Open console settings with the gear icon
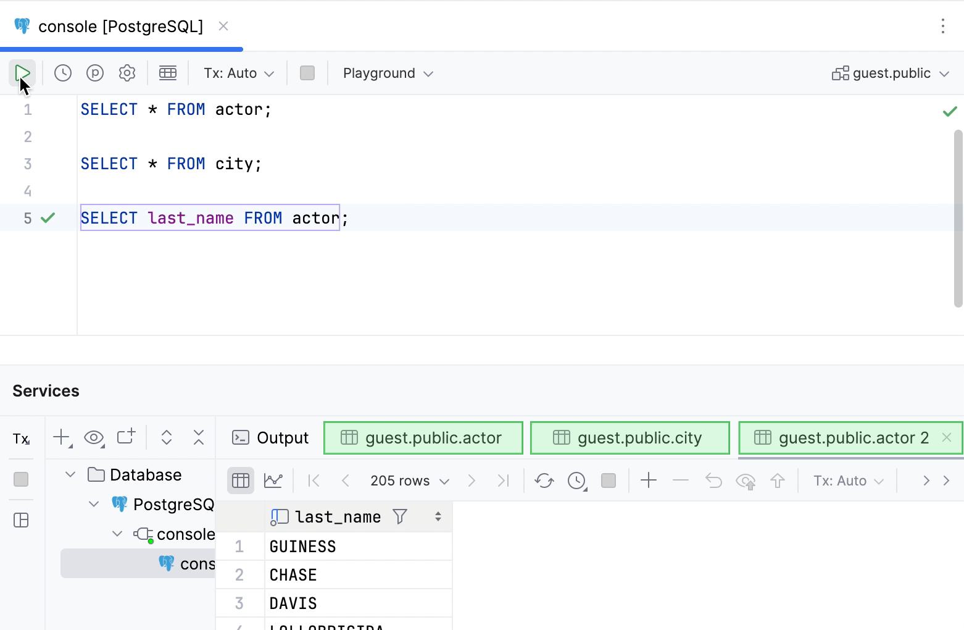964x630 pixels. (127, 72)
